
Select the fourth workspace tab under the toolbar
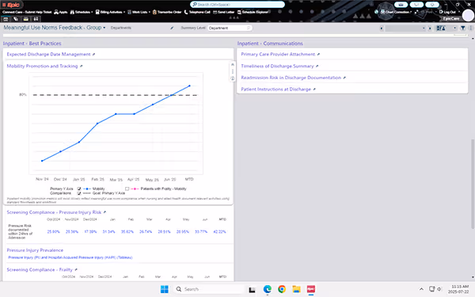click(x=36, y=19)
